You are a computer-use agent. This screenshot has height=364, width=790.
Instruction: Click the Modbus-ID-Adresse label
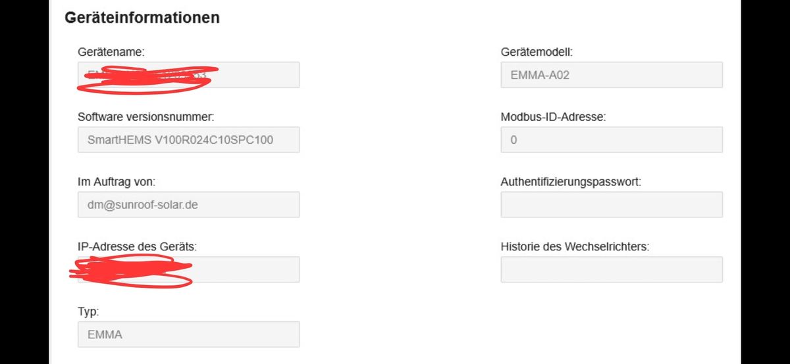[553, 117]
